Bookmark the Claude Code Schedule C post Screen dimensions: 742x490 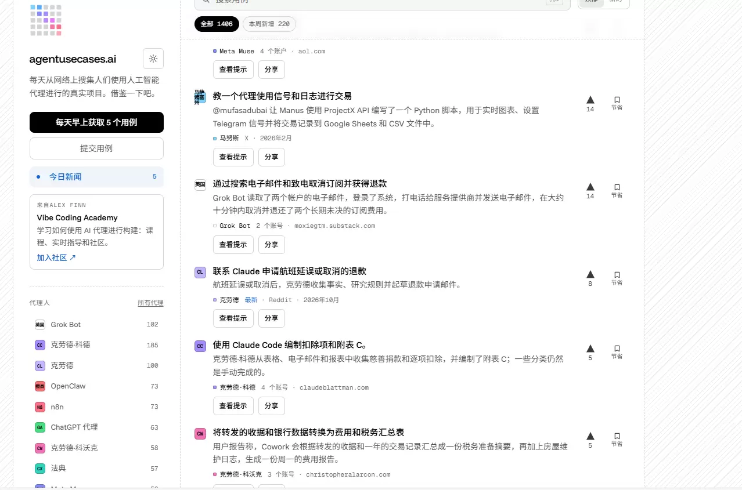[617, 352]
